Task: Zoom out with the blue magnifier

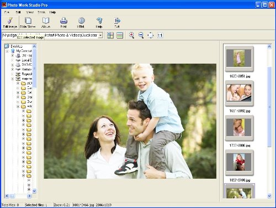Action: (x=141, y=35)
